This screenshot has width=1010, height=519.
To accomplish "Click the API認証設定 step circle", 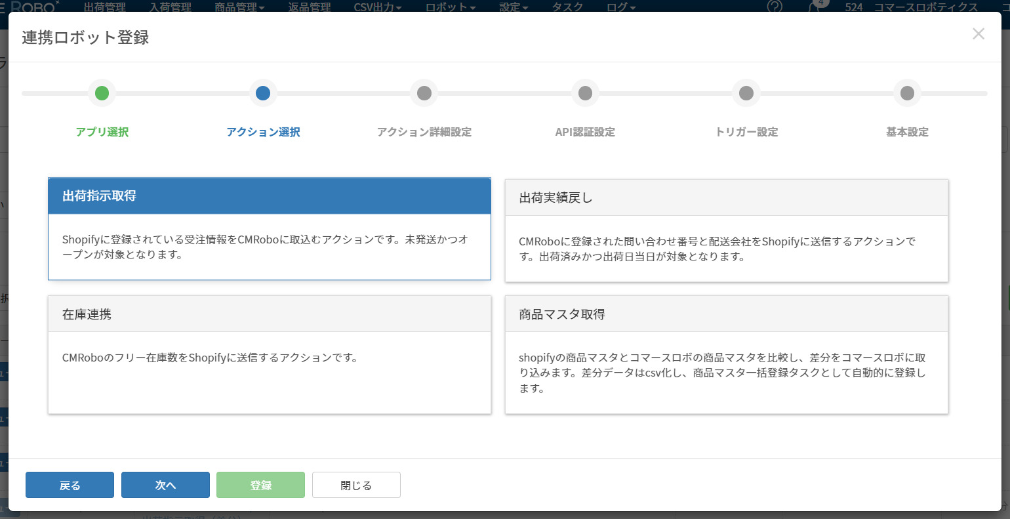I will point(586,93).
